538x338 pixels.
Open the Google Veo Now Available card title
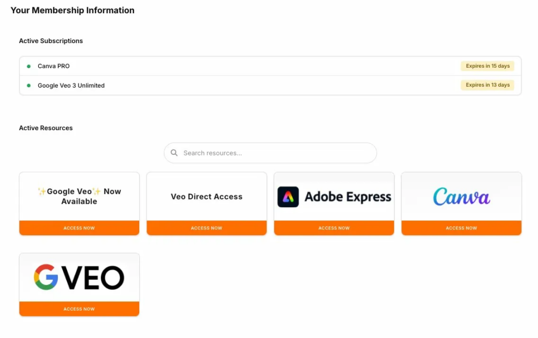79,196
